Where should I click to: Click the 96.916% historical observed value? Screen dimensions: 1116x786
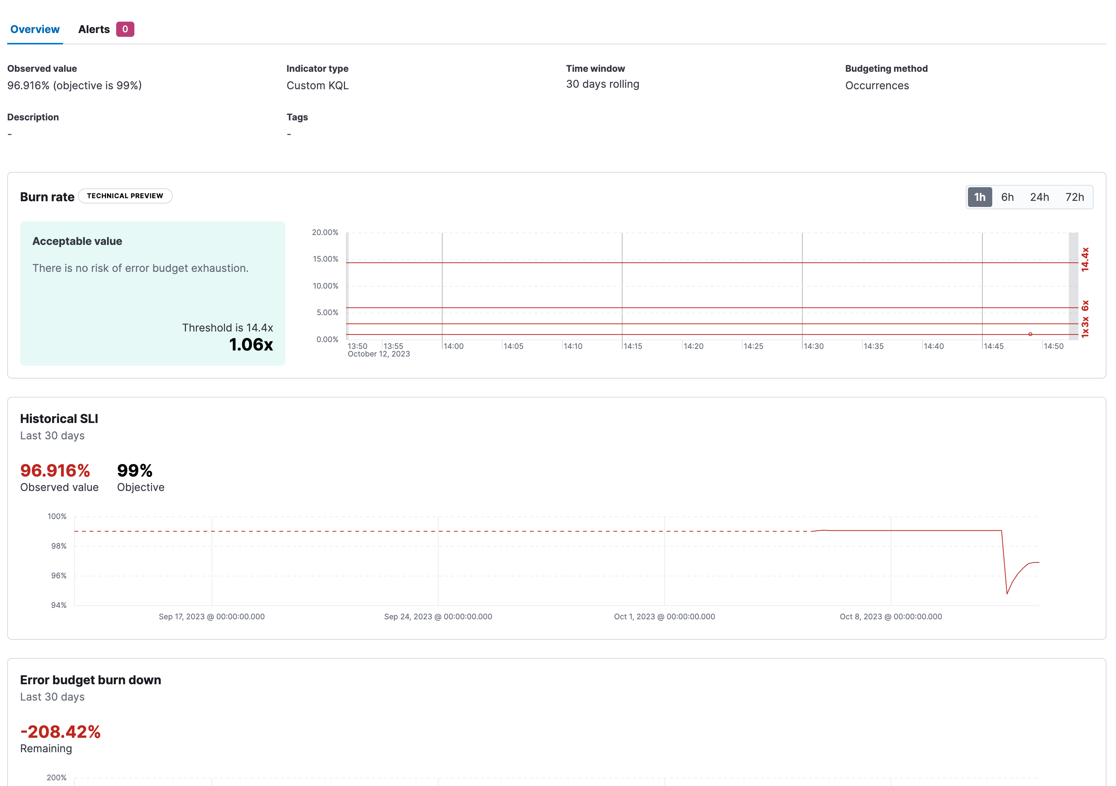point(55,470)
